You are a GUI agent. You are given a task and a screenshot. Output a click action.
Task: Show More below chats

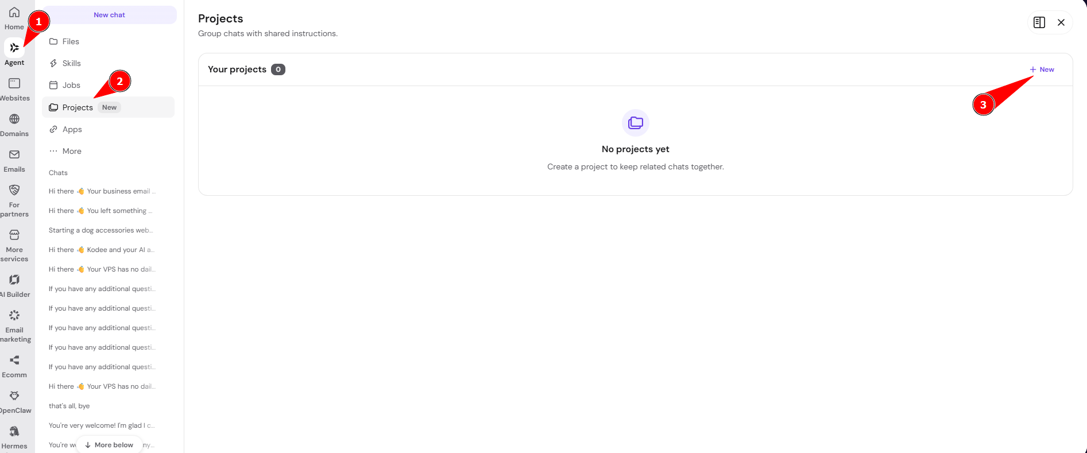(109, 445)
